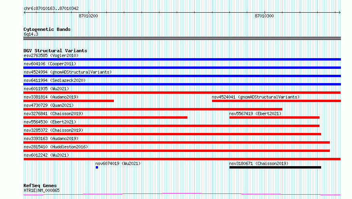Click the nsv3276841 (Chaisson2019) label
This screenshot has height=199, width=352.
[x=53, y=114]
